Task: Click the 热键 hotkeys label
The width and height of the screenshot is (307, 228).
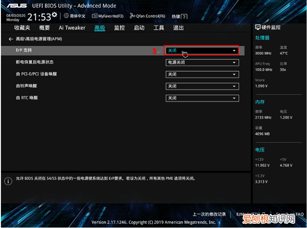Action: [x=176, y=17]
